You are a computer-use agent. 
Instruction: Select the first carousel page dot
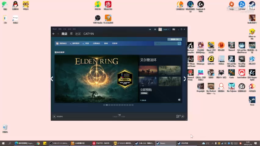tap(104, 105)
